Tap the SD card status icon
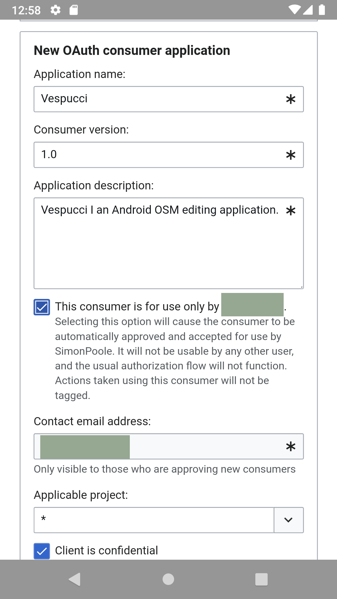 (74, 10)
